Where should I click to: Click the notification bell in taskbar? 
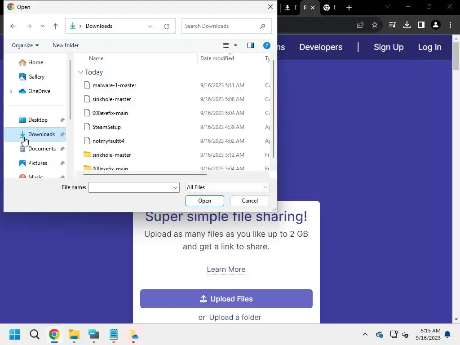click(x=448, y=334)
